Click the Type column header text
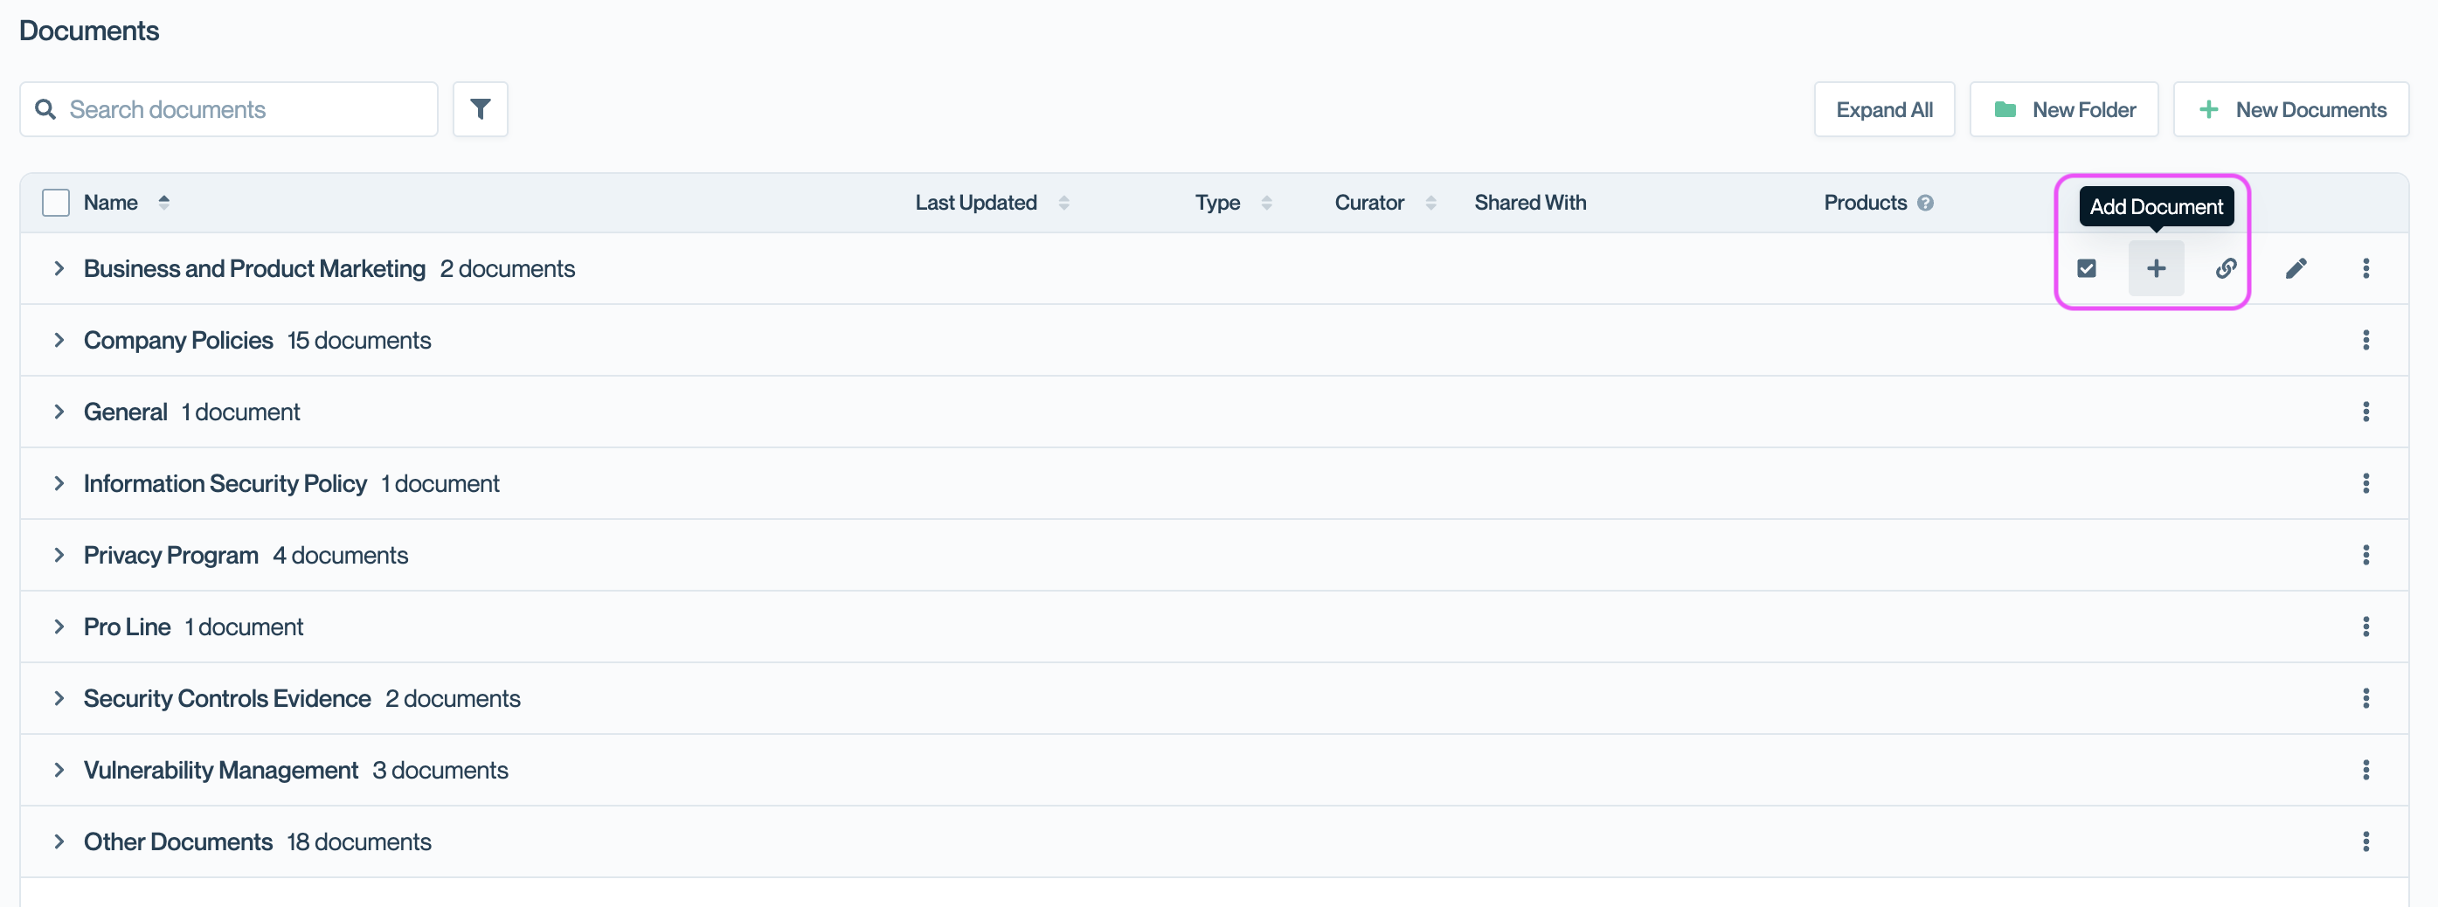Image resolution: width=2438 pixels, height=907 pixels. (1217, 203)
